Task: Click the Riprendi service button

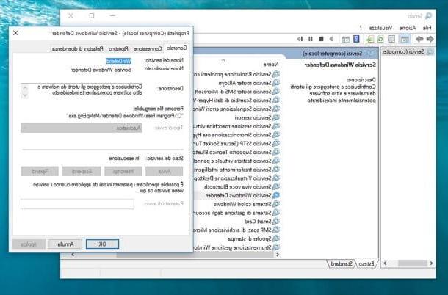Action: click(x=40, y=171)
